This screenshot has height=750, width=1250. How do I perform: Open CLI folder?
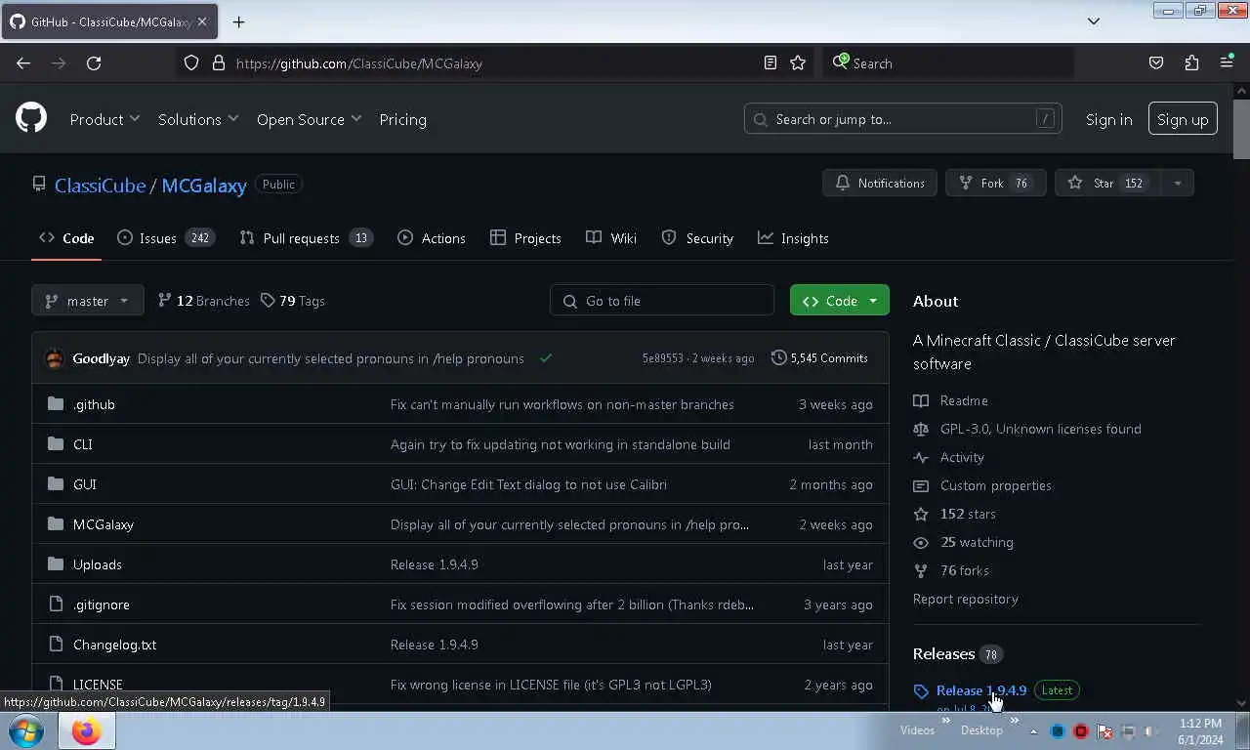pyautogui.click(x=83, y=444)
